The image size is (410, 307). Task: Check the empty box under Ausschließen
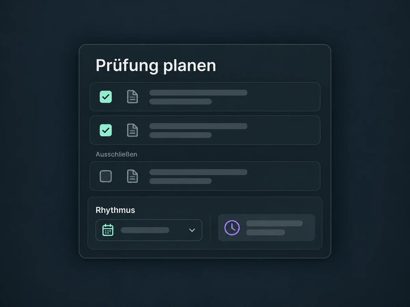[x=106, y=176]
